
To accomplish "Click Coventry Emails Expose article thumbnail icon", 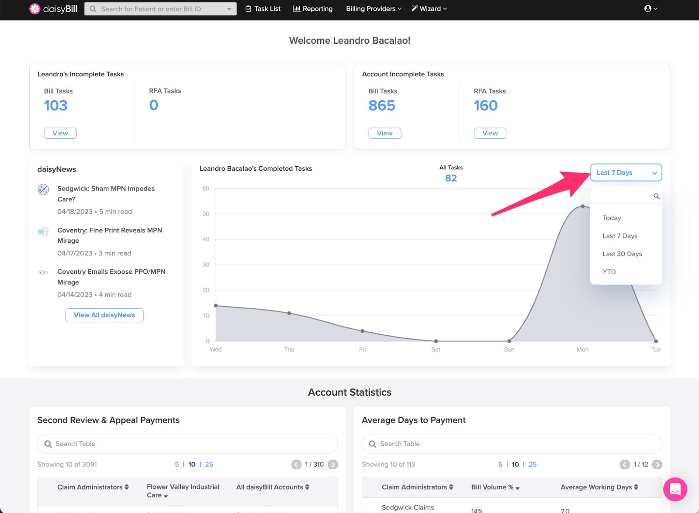I will (x=43, y=272).
